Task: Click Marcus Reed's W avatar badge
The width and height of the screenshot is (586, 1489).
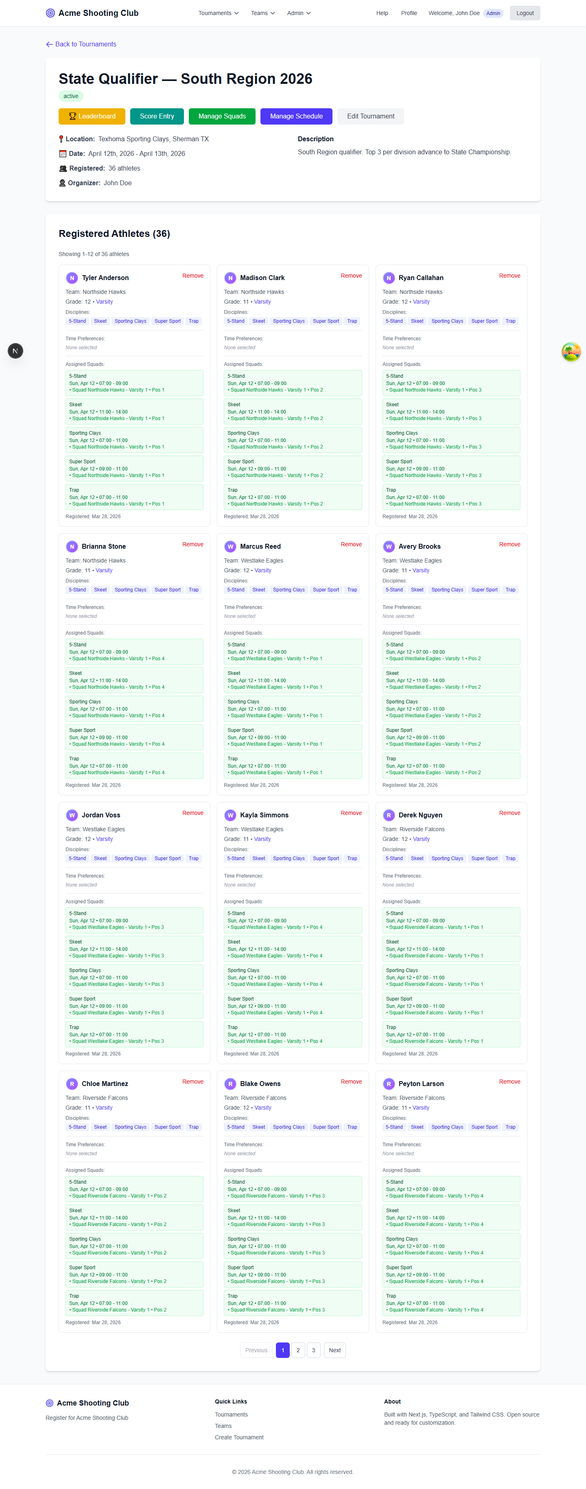Action: (230, 546)
